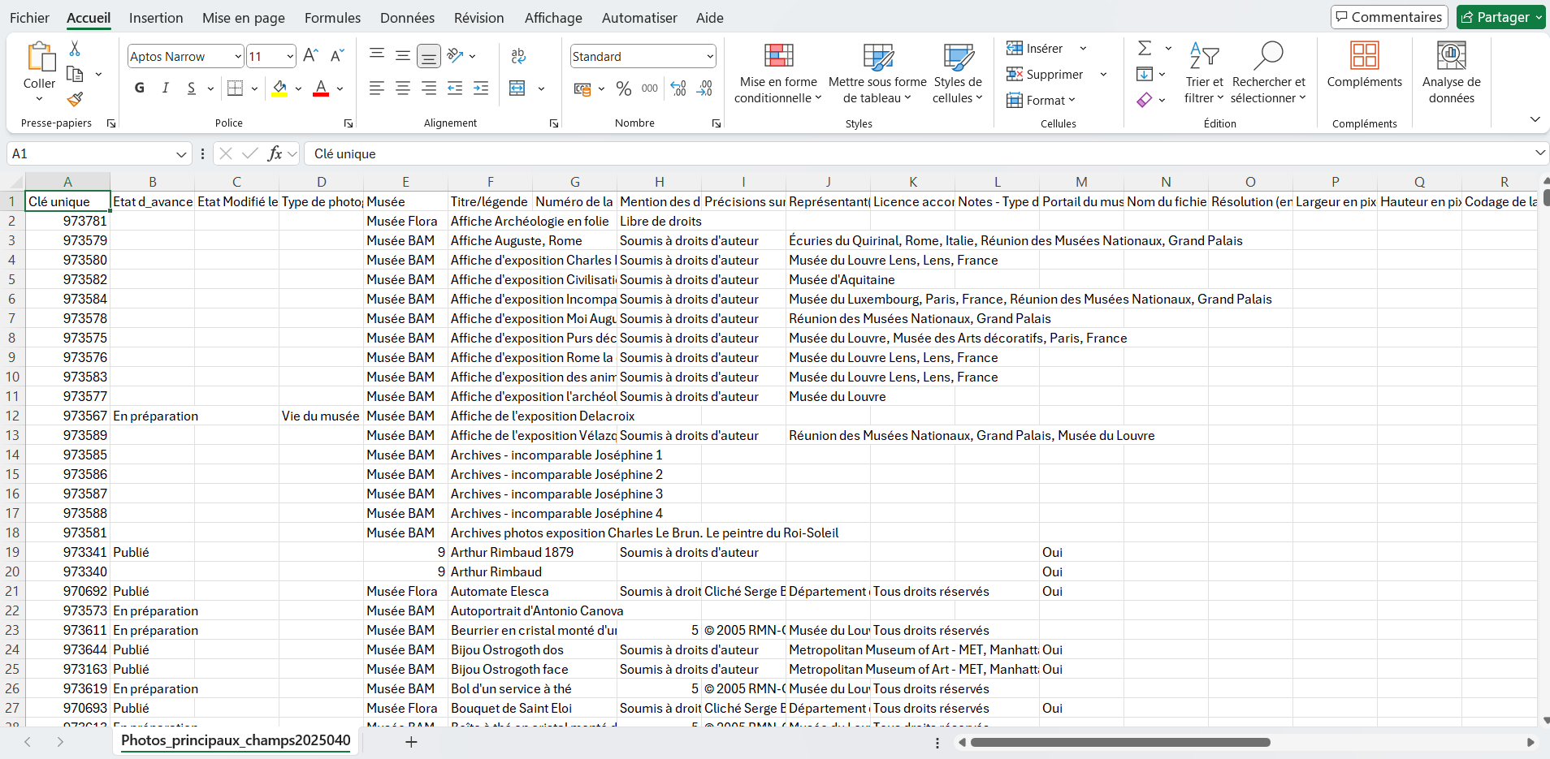Switch to the Données tab

pyautogui.click(x=407, y=18)
